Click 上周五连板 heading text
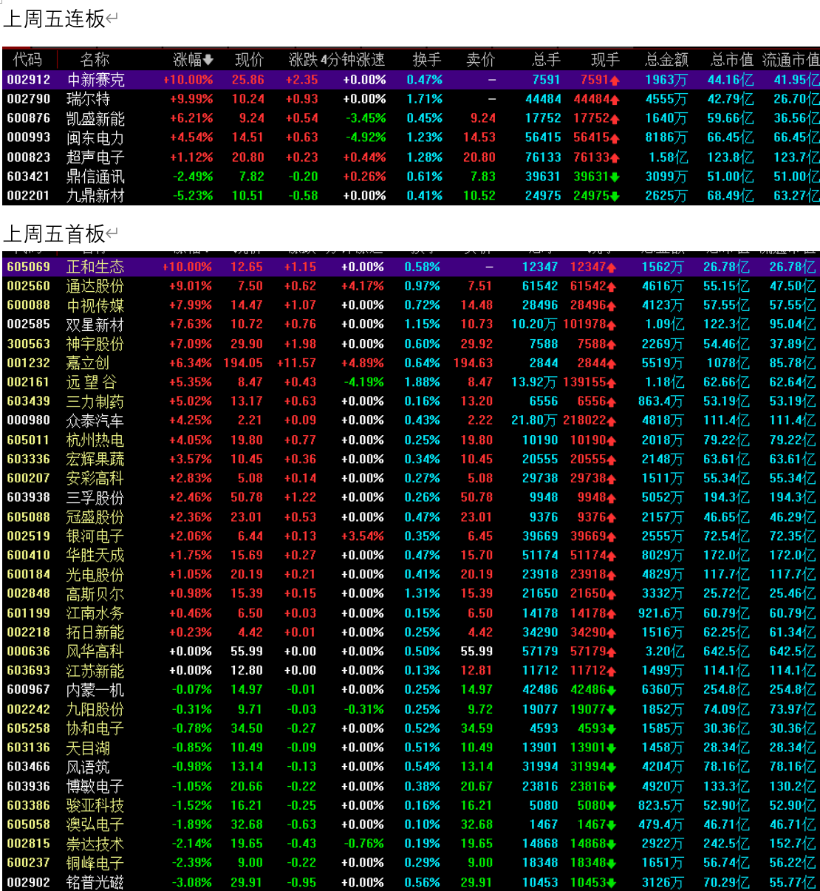This screenshot has height=891, width=820. (55, 19)
